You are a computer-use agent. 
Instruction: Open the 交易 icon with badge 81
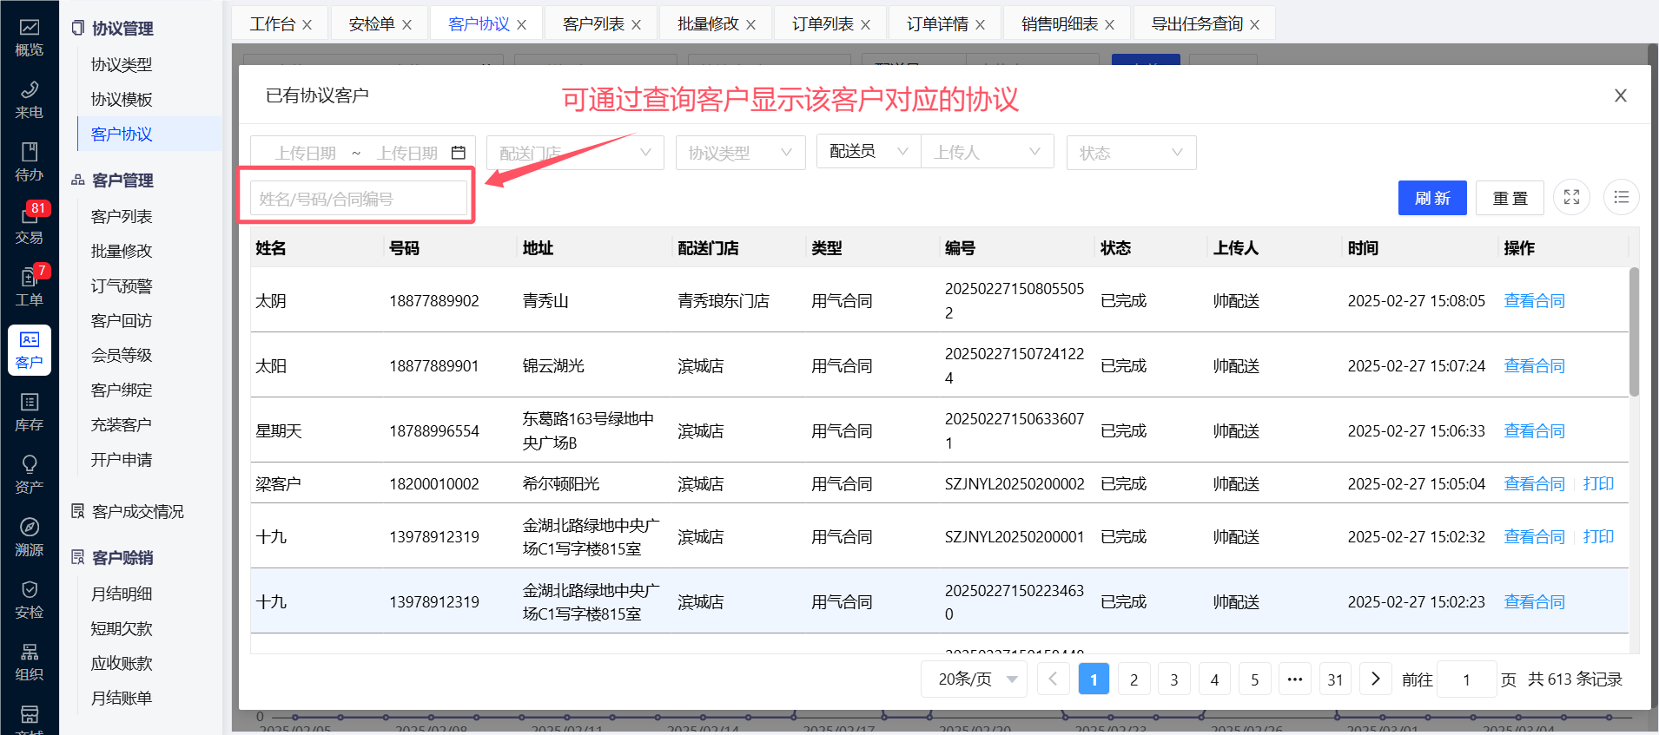click(29, 224)
